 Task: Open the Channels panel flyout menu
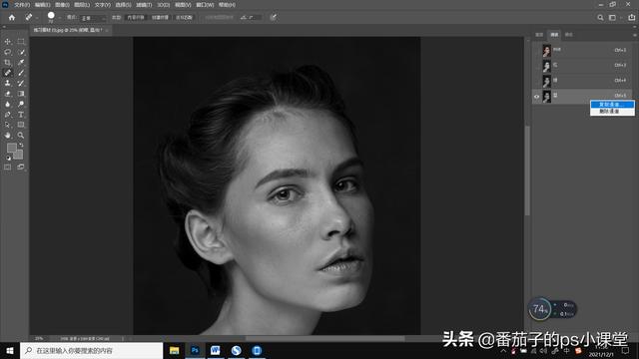click(x=635, y=35)
